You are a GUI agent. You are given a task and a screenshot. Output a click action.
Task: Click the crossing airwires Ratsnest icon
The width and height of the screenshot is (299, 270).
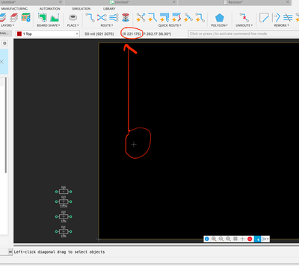point(102,17)
